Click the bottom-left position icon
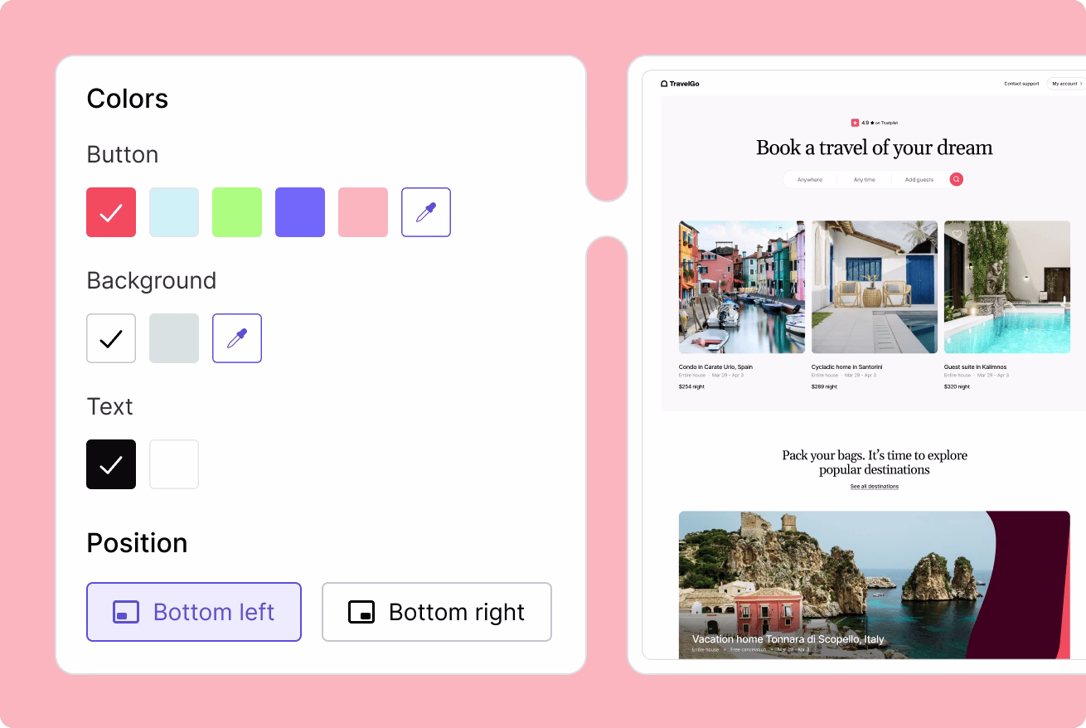The height and width of the screenshot is (728, 1086). point(125,612)
